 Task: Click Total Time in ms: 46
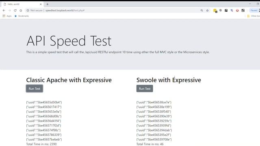[150, 144]
